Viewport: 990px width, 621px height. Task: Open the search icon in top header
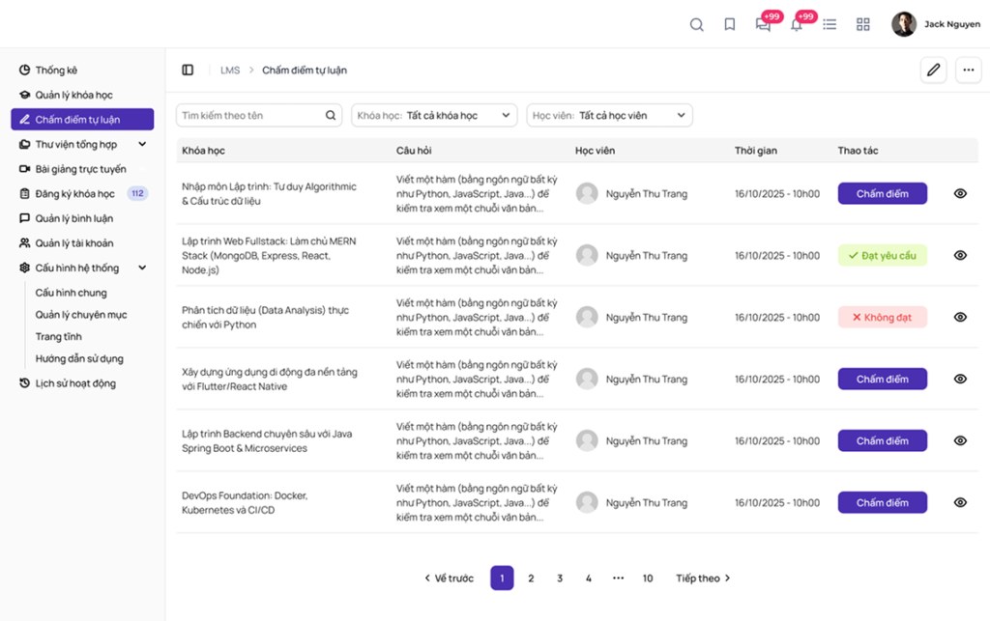click(696, 25)
